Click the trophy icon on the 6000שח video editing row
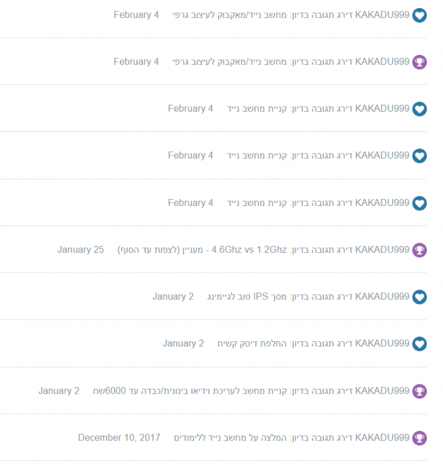The width and height of the screenshot is (443, 468). 420,391
